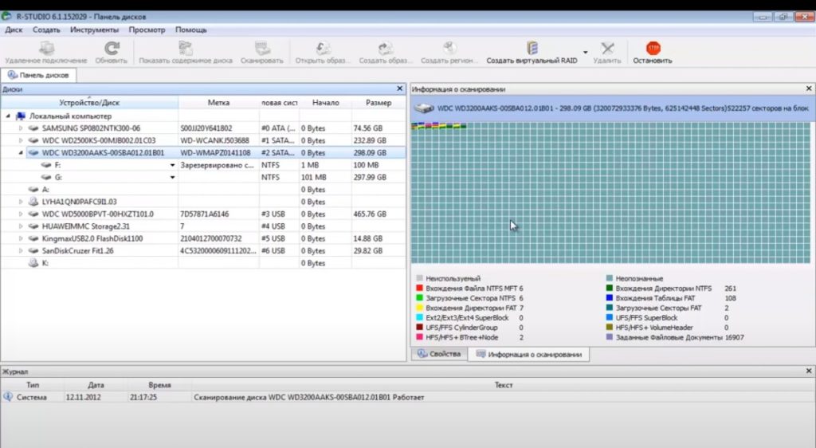Click the Показать содержимое диска icon
Viewport: 816px width, 448px height.
(x=186, y=49)
